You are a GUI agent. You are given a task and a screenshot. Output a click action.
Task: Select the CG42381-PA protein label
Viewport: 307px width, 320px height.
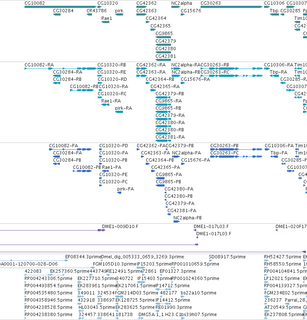(182, 211)
